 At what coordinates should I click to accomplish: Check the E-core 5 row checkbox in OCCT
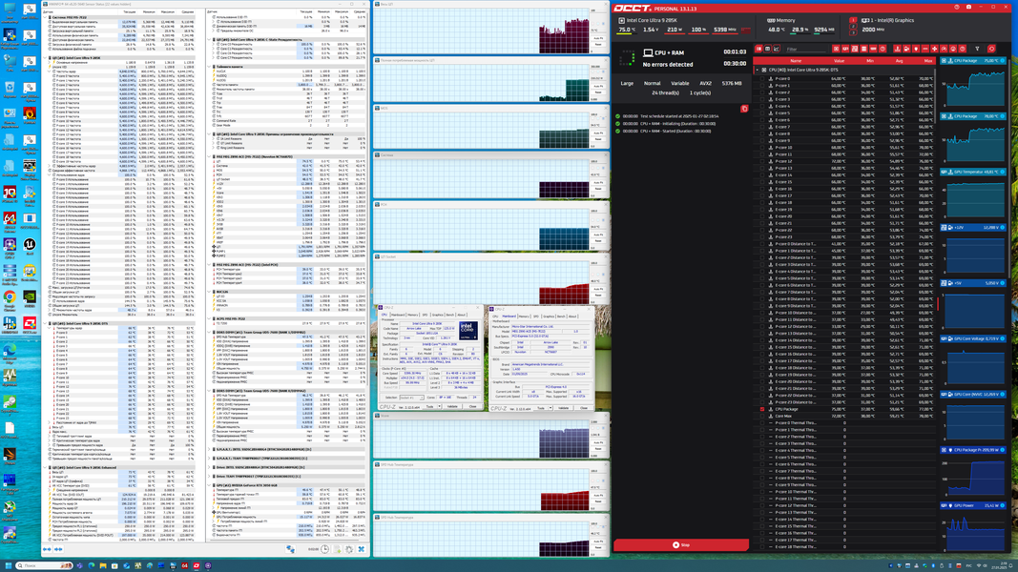pos(762,112)
